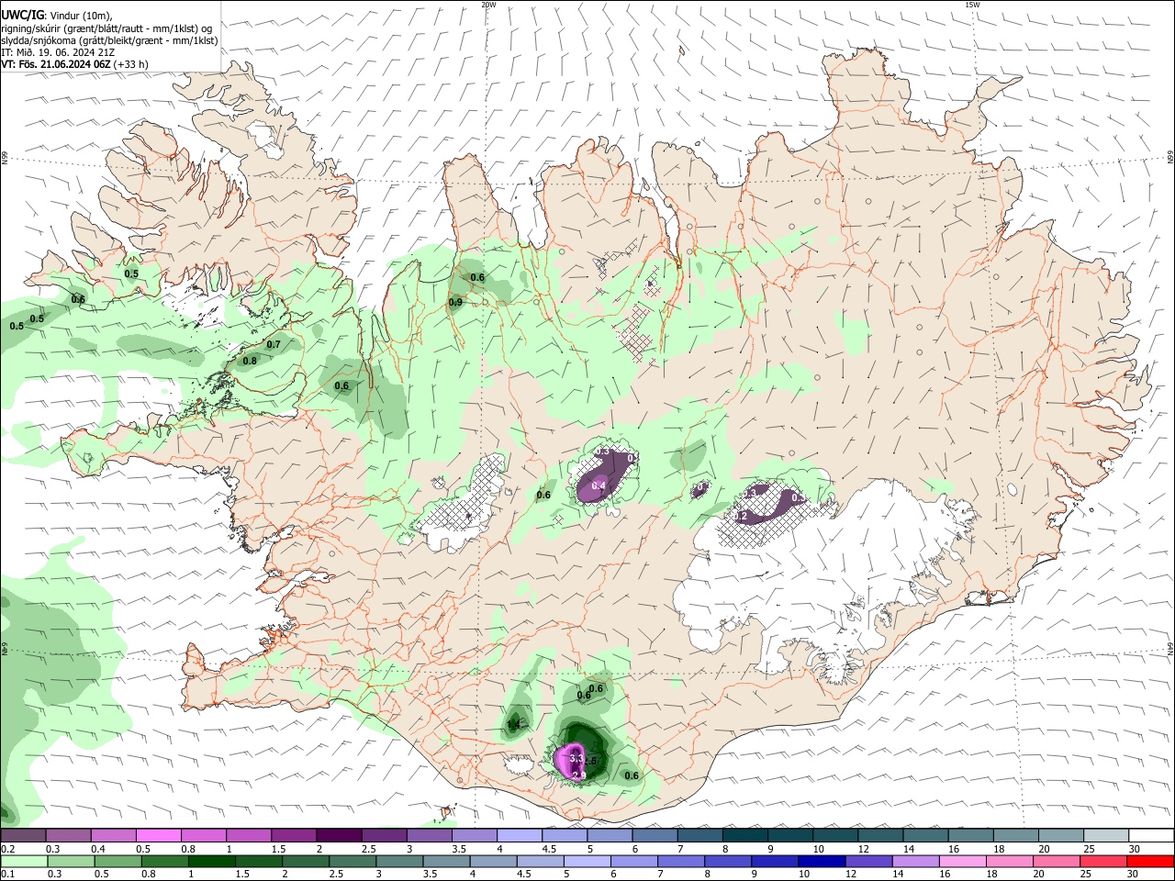Click the 0.9 precipitation value on the map
This screenshot has width=1175, height=881.
point(455,303)
